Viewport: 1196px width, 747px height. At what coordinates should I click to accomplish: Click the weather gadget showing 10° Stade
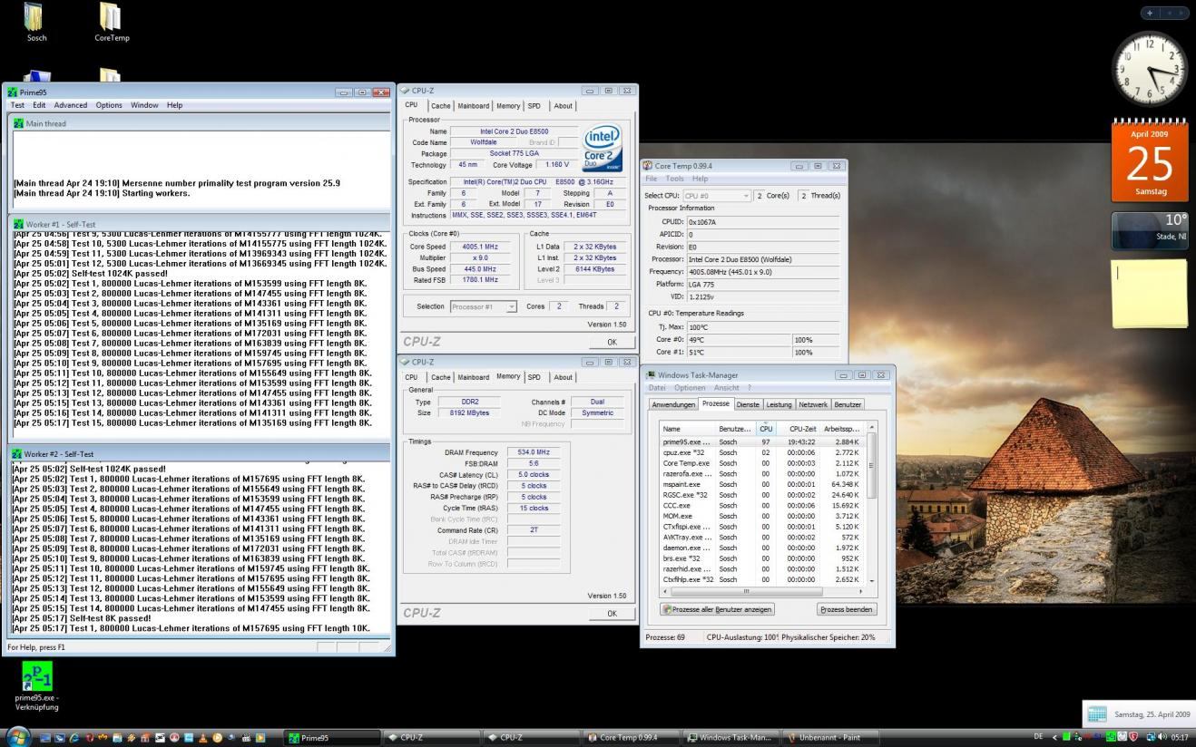coord(1150,230)
